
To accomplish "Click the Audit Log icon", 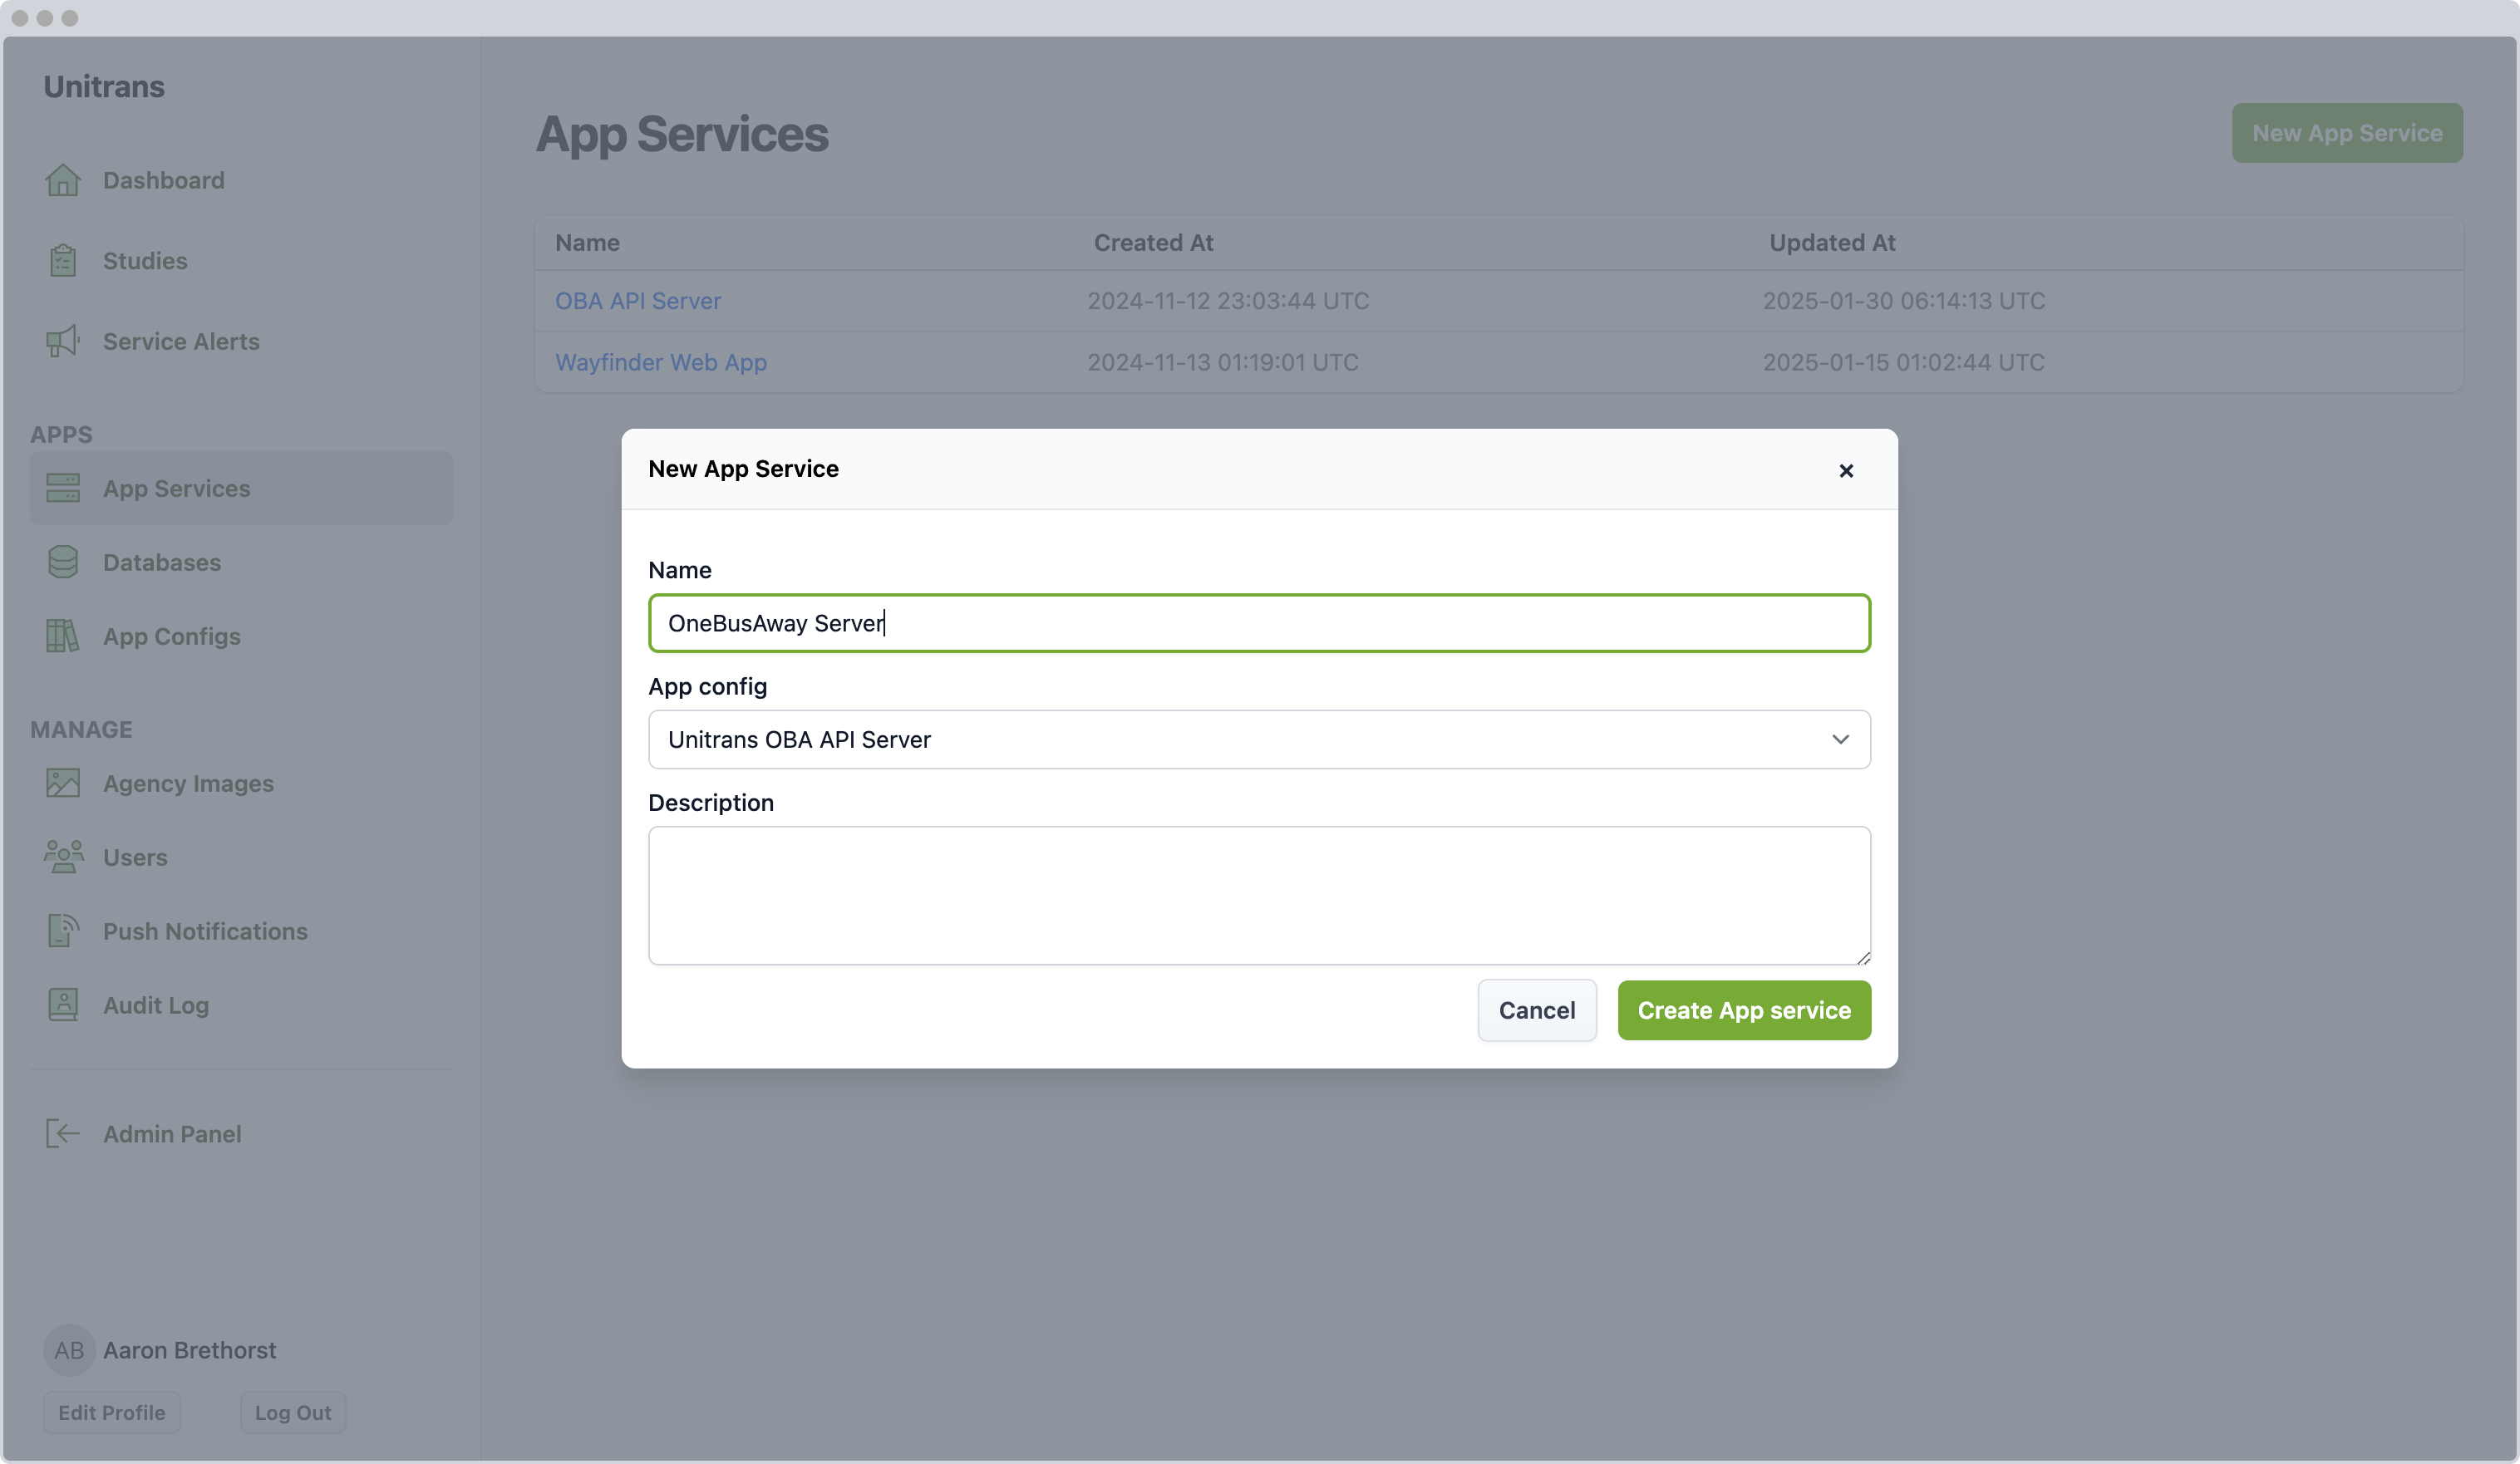I will [63, 1005].
